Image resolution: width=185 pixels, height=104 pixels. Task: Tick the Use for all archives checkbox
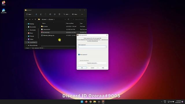[x=79, y=60]
